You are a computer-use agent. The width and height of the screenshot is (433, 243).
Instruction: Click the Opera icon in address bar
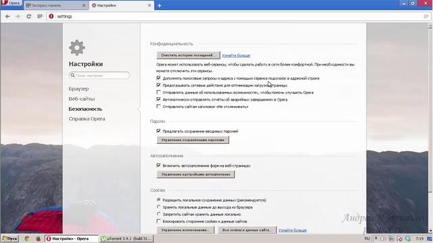(x=51, y=16)
